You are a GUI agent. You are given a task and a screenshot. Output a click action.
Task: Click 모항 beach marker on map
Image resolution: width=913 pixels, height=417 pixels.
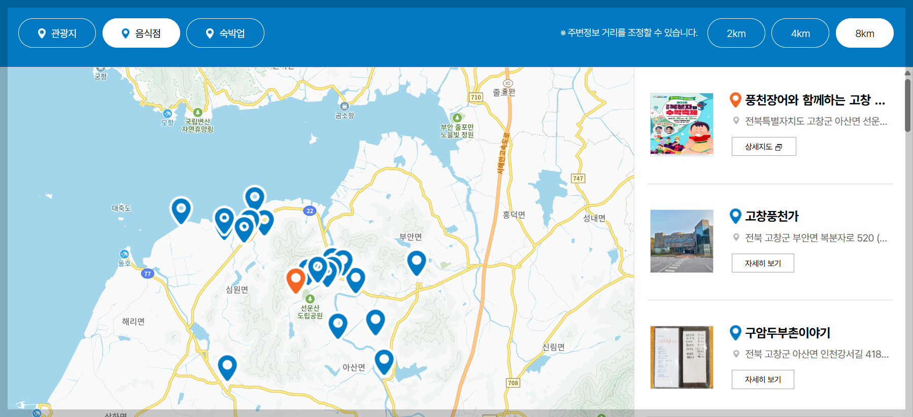click(167, 114)
